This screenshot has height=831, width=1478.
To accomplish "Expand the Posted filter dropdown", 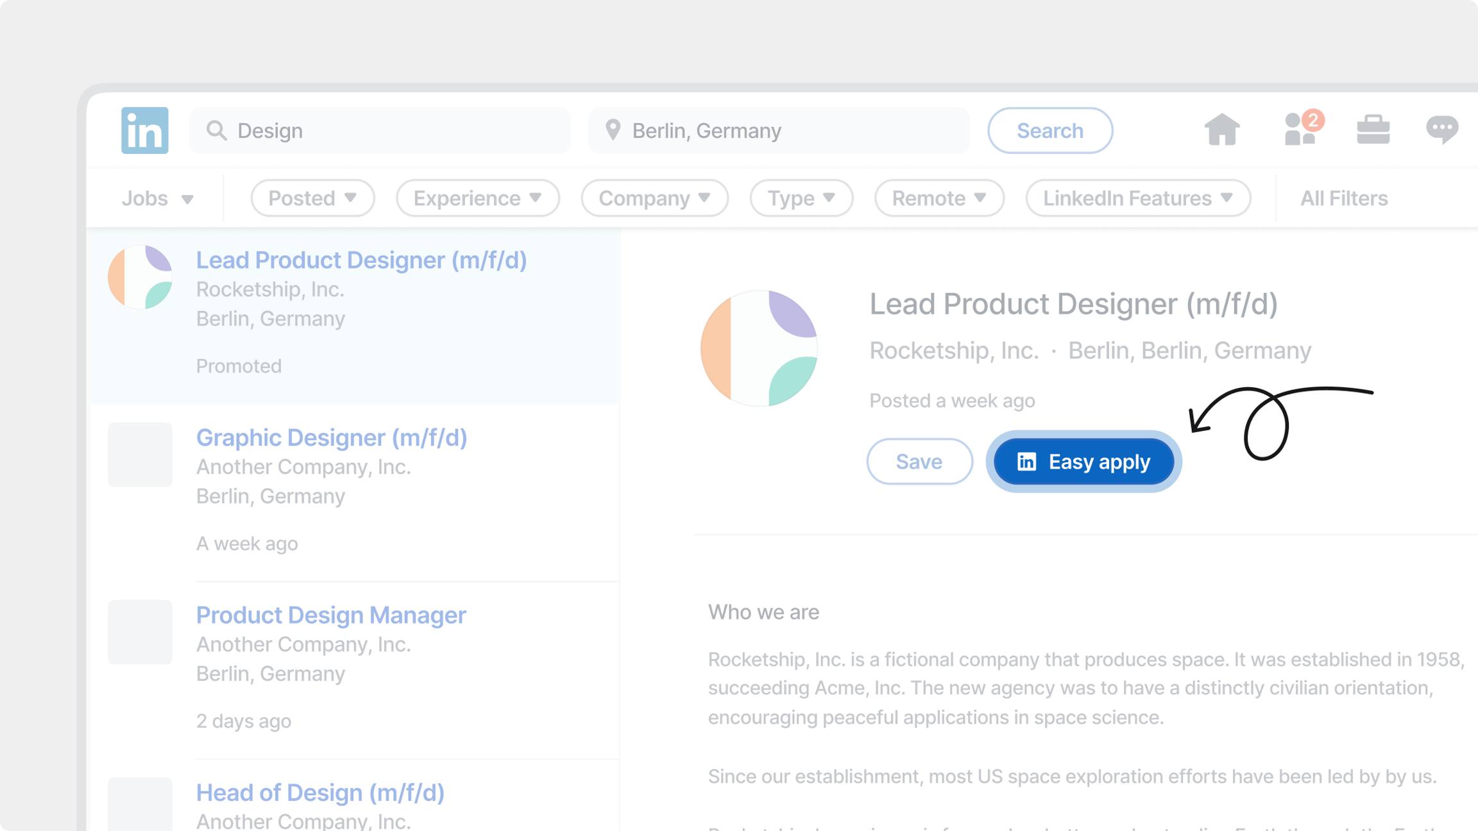I will tap(312, 198).
